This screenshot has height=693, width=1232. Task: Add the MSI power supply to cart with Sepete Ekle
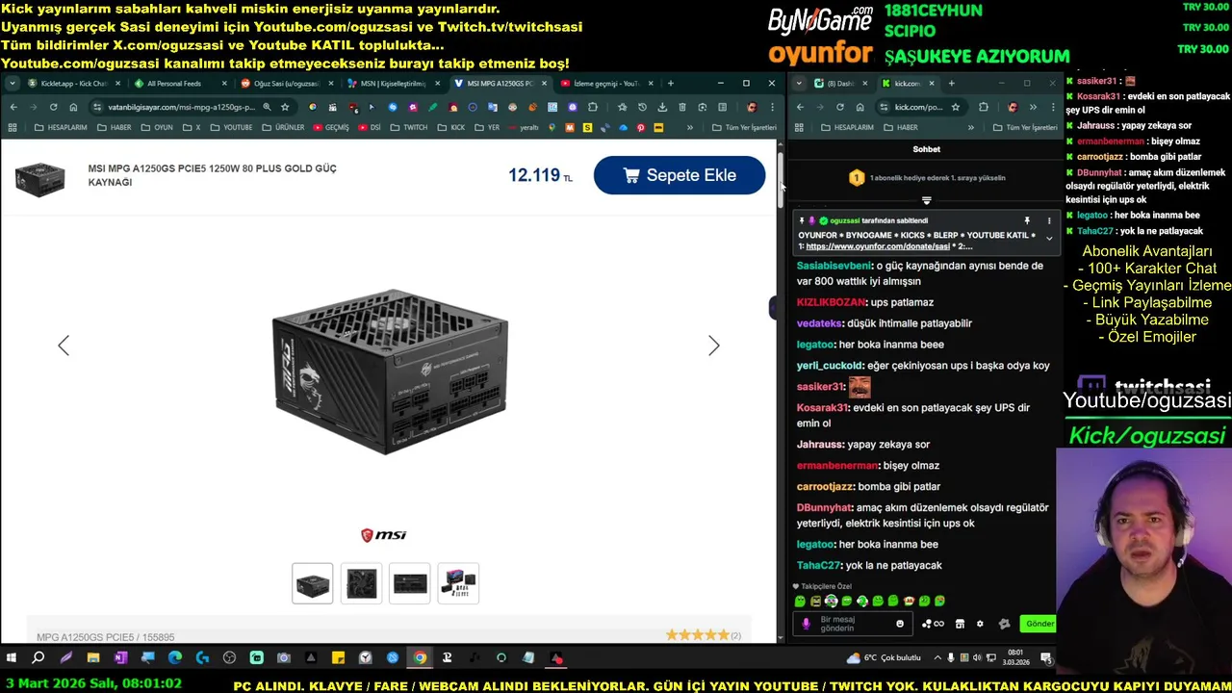679,175
